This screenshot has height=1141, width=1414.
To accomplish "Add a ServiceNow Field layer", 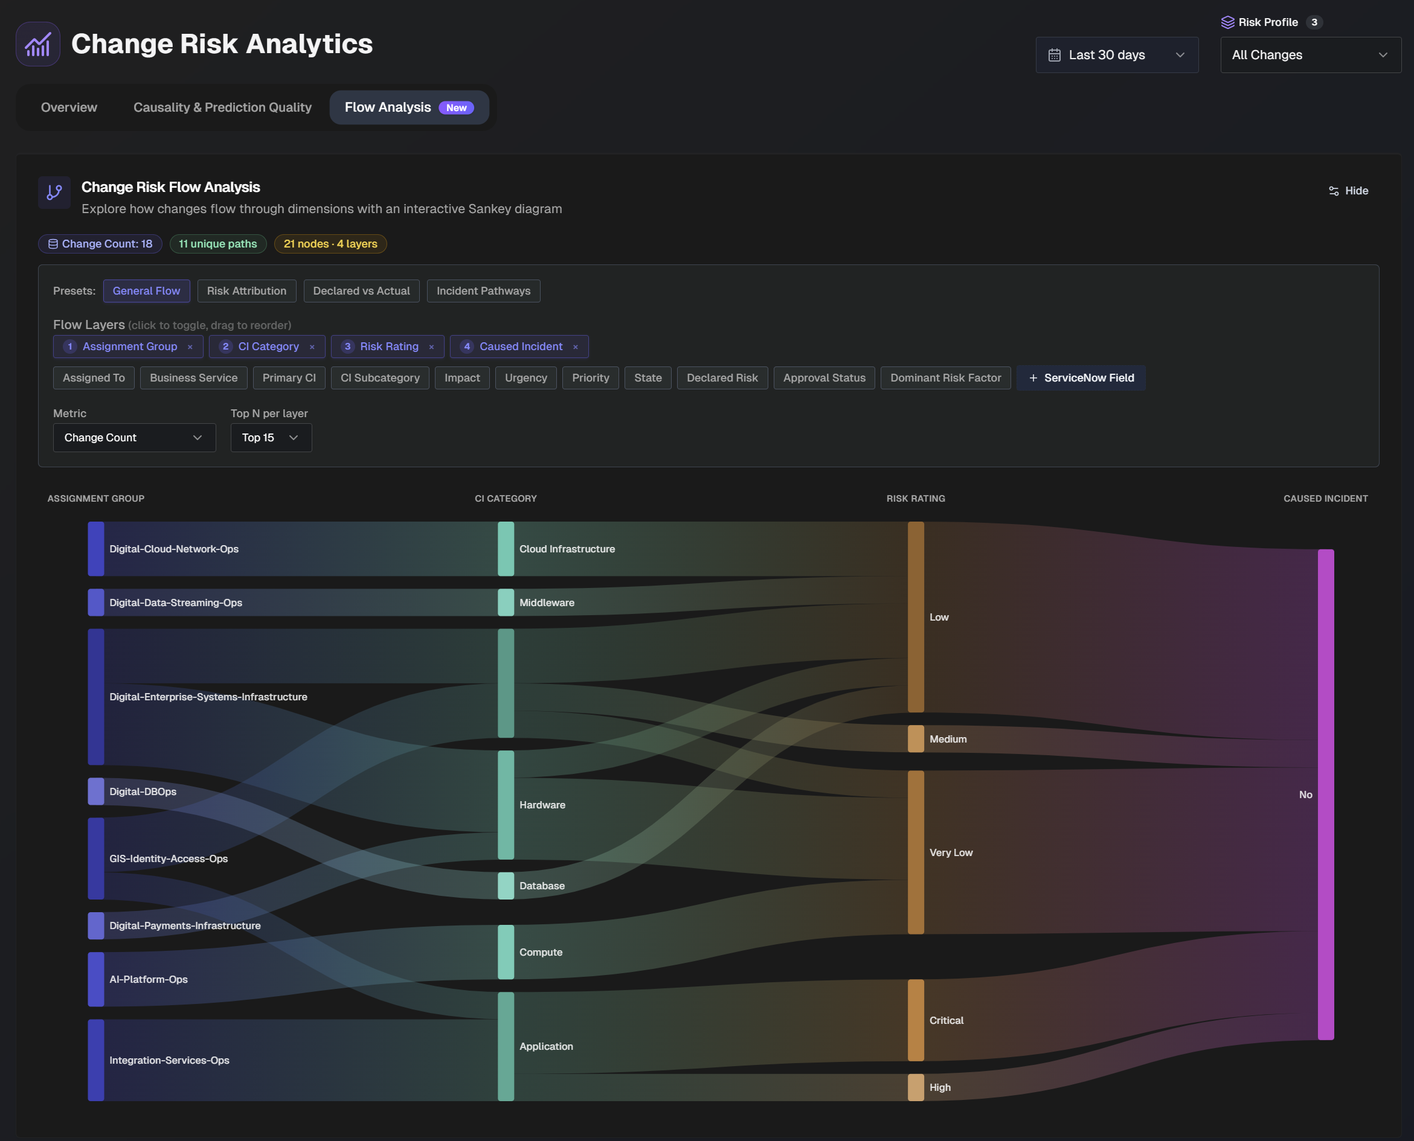I will [x=1081, y=378].
